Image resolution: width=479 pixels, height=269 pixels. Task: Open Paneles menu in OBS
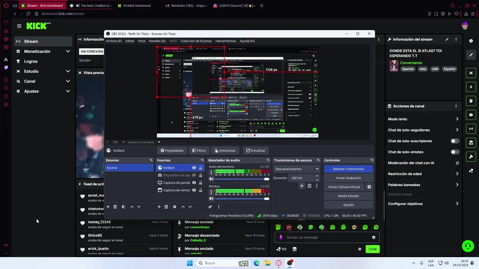point(157,41)
